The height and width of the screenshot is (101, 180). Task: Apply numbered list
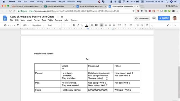[125, 25]
